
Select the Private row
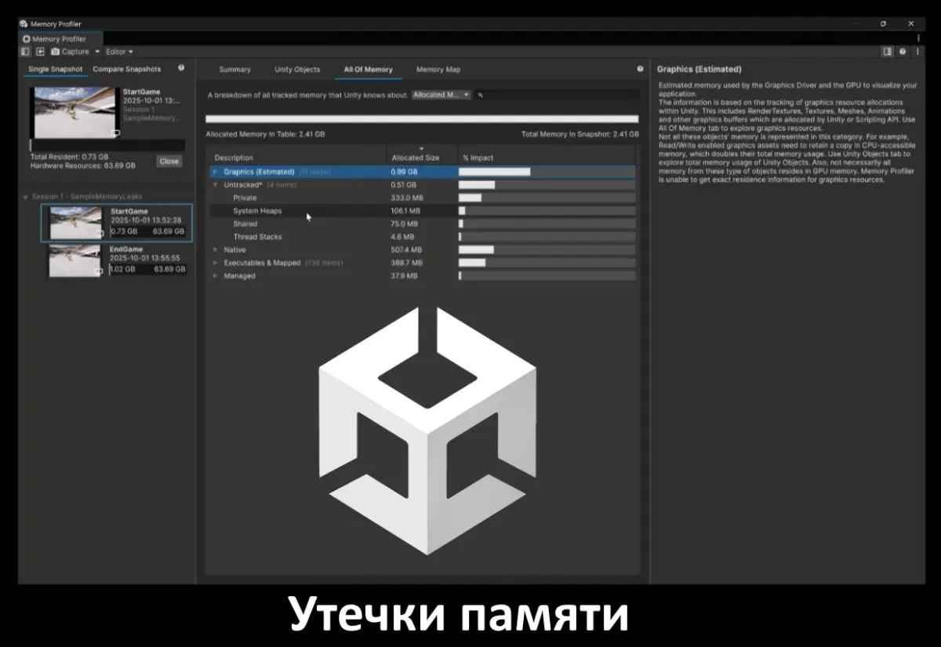click(x=422, y=198)
